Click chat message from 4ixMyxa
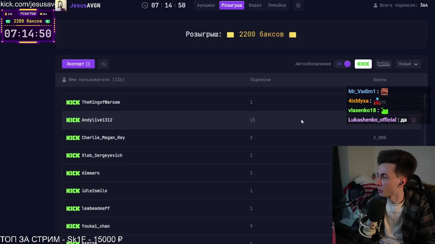This screenshot has height=244, width=435. pos(364,101)
